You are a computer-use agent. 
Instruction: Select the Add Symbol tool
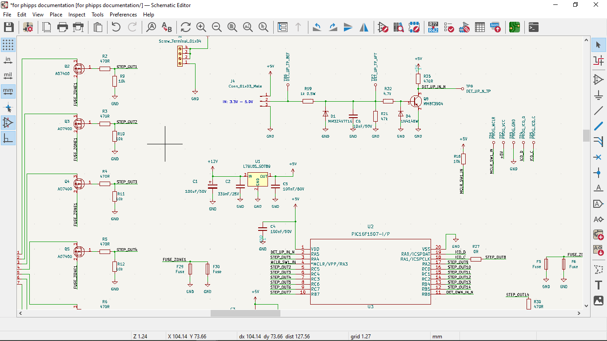598,79
